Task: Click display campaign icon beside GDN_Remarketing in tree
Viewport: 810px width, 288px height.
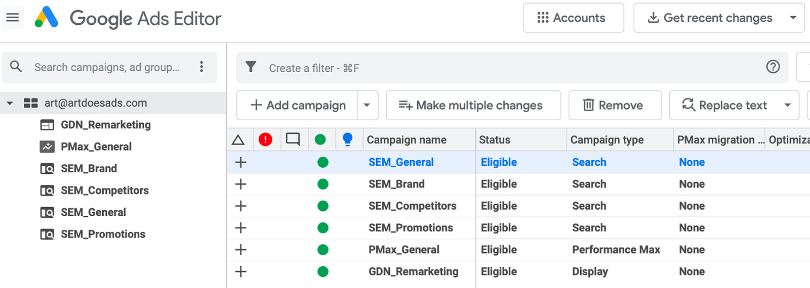Action: pyautogui.click(x=47, y=125)
